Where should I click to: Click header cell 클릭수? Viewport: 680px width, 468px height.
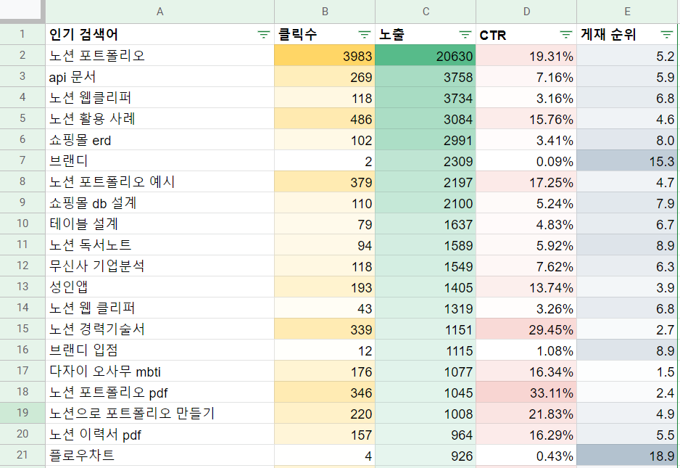tap(325, 34)
